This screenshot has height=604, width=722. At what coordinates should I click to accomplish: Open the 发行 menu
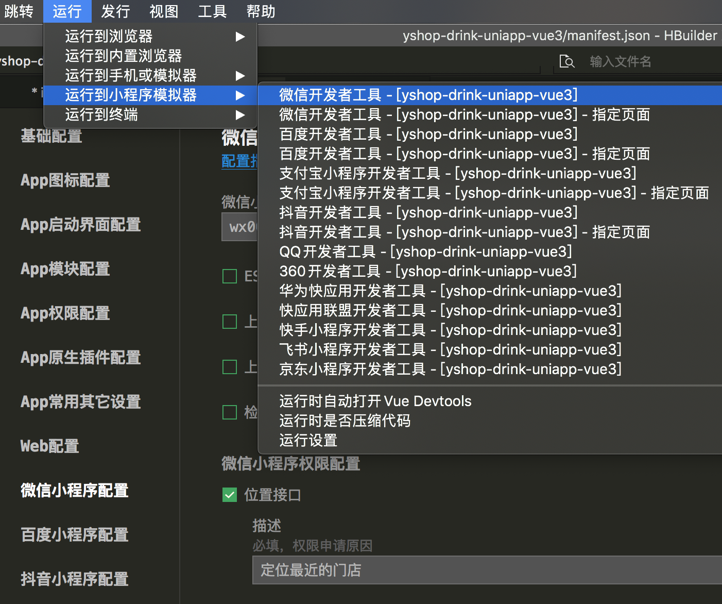(116, 11)
